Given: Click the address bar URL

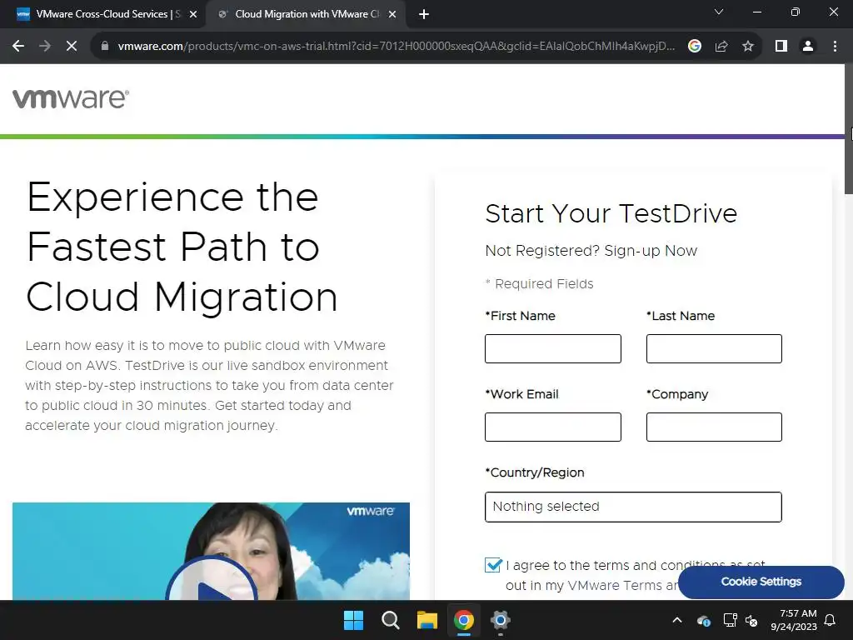Looking at the screenshot, I should pyautogui.click(x=396, y=47).
